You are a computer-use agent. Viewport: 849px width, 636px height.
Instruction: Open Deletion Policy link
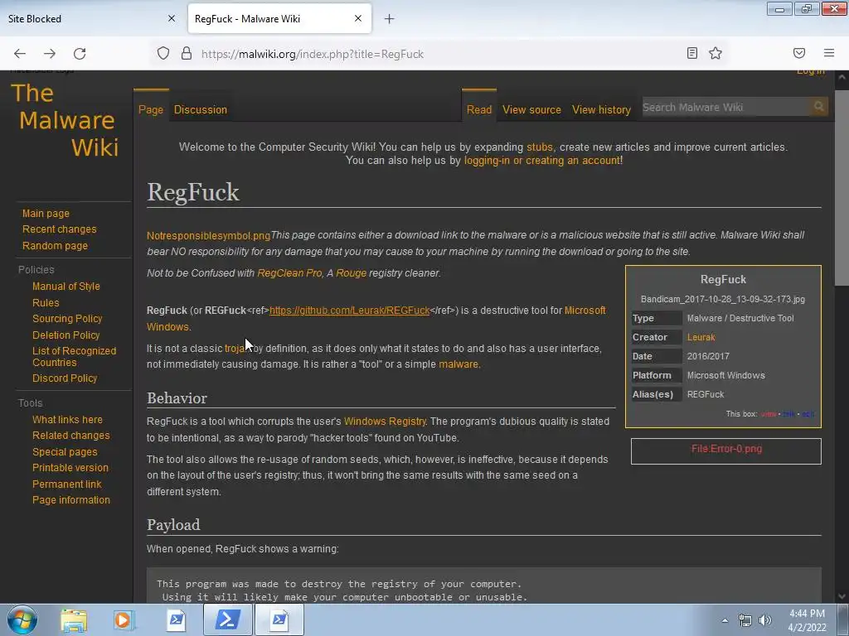[x=66, y=335]
